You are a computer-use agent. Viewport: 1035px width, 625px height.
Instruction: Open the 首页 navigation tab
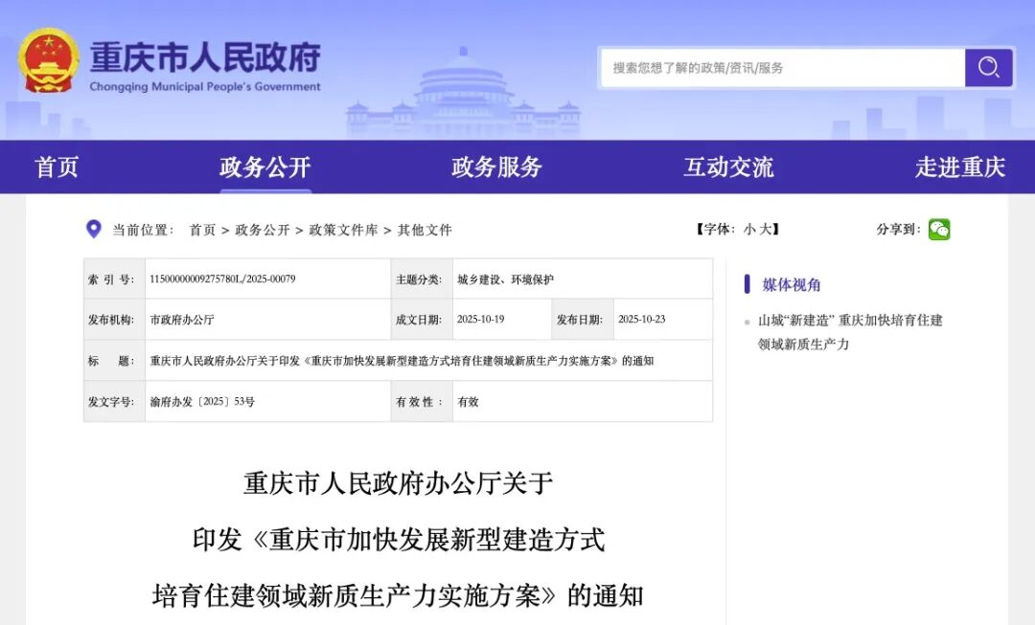pyautogui.click(x=57, y=167)
